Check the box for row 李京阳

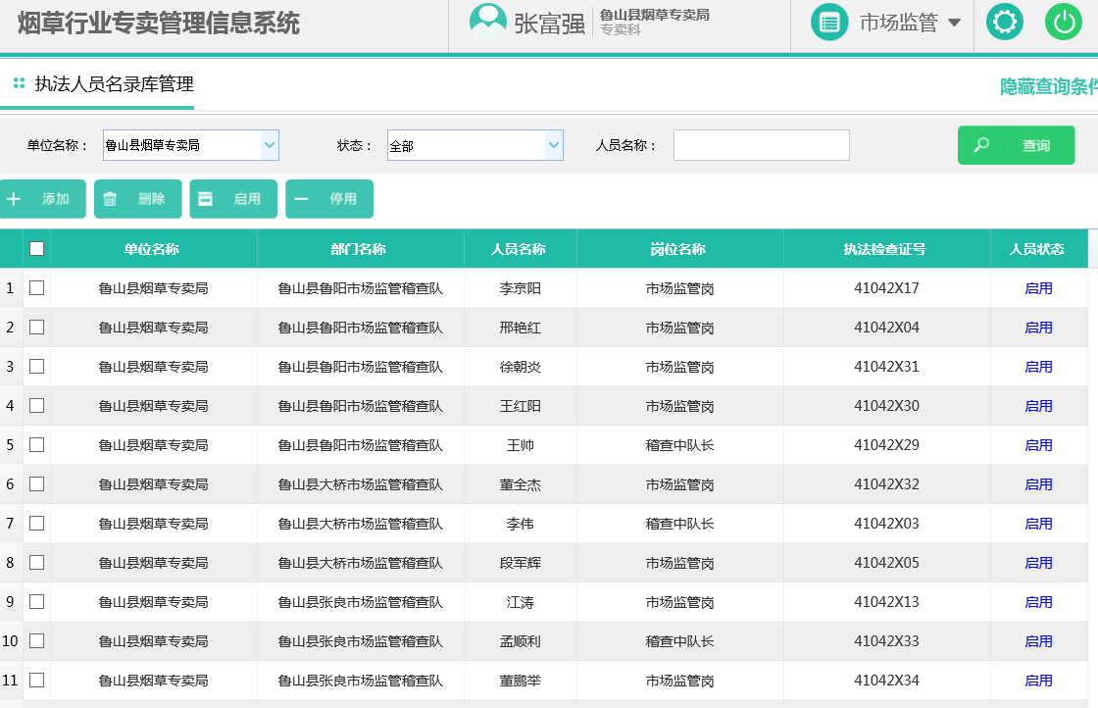(37, 288)
